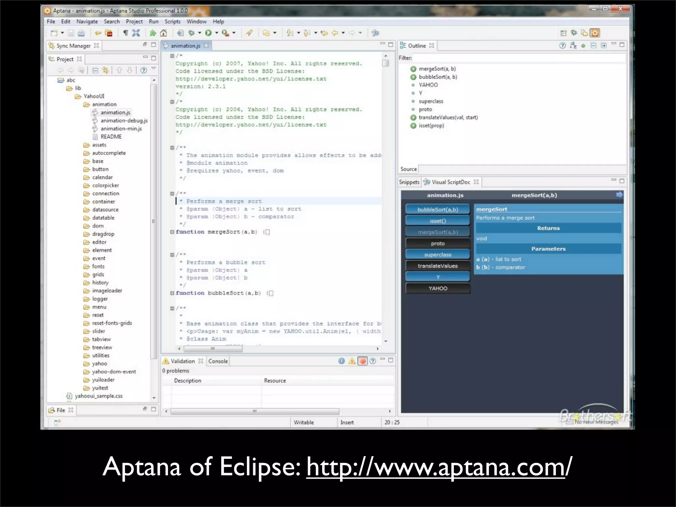Screen dimensions: 676x507
Task: Click Collapse All in Outline toolbar
Action: (x=593, y=46)
